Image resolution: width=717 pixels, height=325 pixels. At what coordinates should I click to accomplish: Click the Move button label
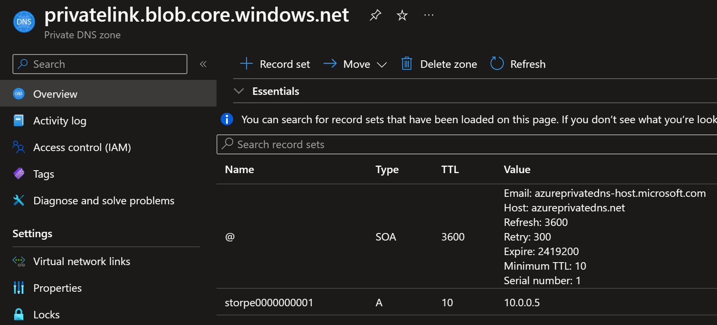coord(357,64)
